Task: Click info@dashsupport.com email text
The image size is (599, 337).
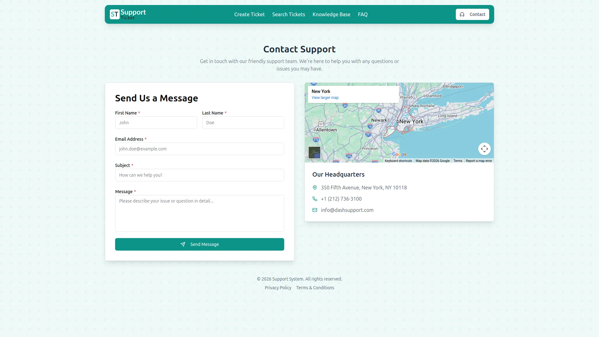Action: (347, 210)
